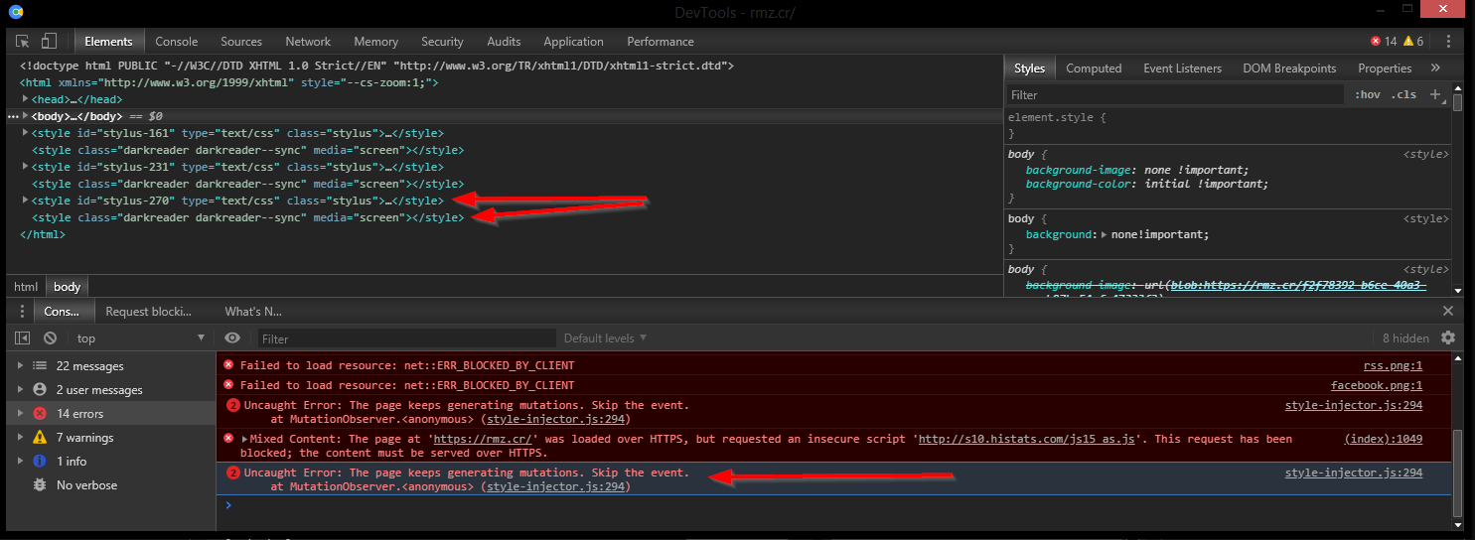Expand the stylus-231 style element
The image size is (1475, 540).
(x=26, y=167)
